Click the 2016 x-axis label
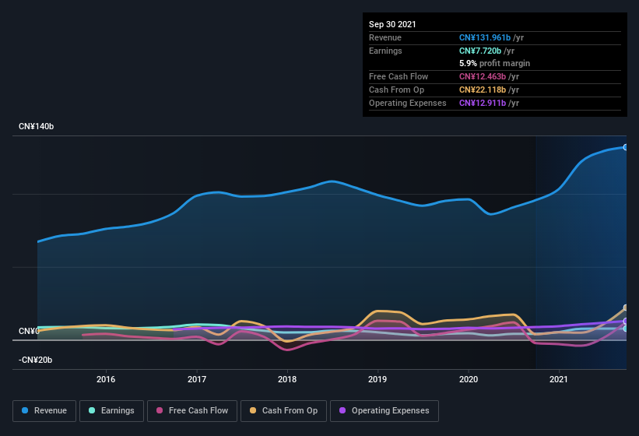The image size is (639, 436). pos(106,379)
